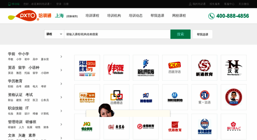Go to the 培训课程 nav item
This screenshot has height=140, width=257.
tap(92, 16)
